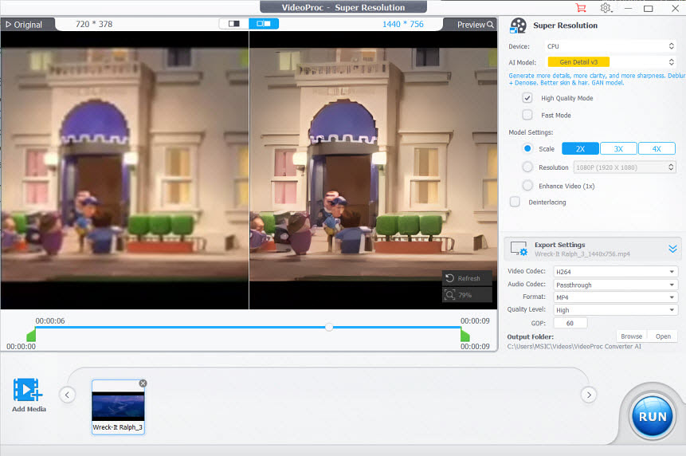Open the settings gear menu
The image size is (686, 456).
coord(606,8)
